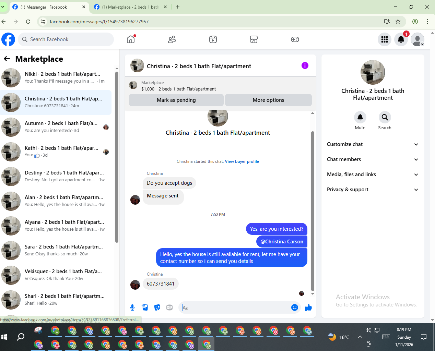Install app icon in address bar
This screenshot has width=435, height=351.
point(387,22)
